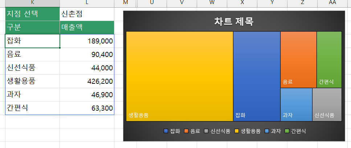Image resolution: width=351 pixels, height=148 pixels.
Task: Select the 간편식 legend entry
Action: (295, 131)
